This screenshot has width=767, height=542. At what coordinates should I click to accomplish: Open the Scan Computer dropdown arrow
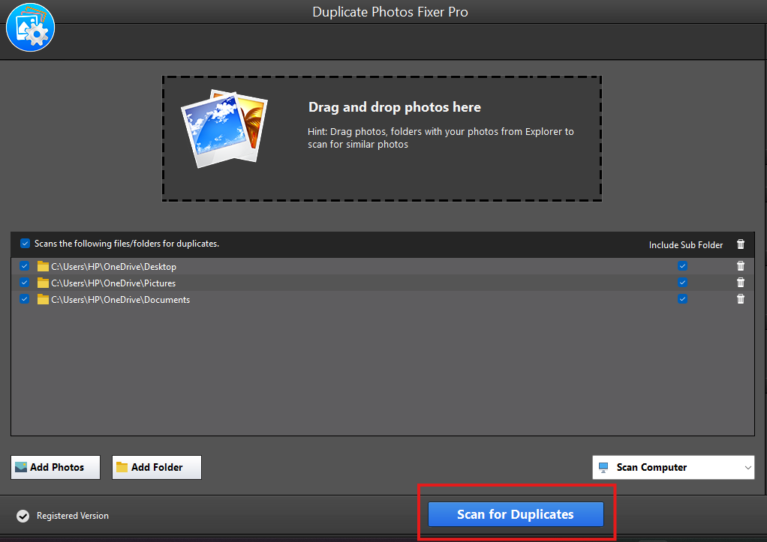click(748, 468)
